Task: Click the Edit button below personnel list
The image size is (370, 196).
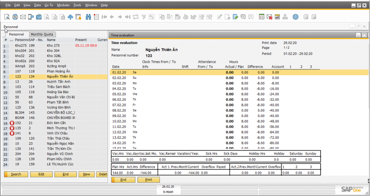Action: coord(41,174)
